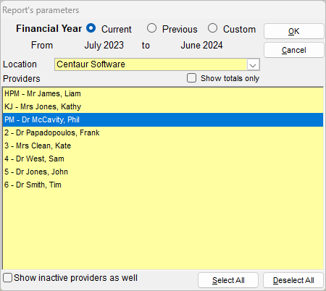
Task: Confirm with the OK button
Action: coord(293,31)
